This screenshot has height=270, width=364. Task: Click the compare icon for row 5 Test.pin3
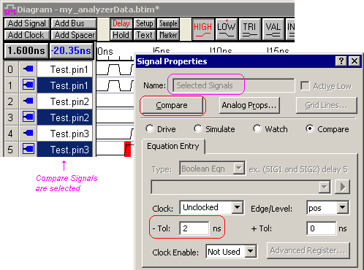pyautogui.click(x=29, y=149)
